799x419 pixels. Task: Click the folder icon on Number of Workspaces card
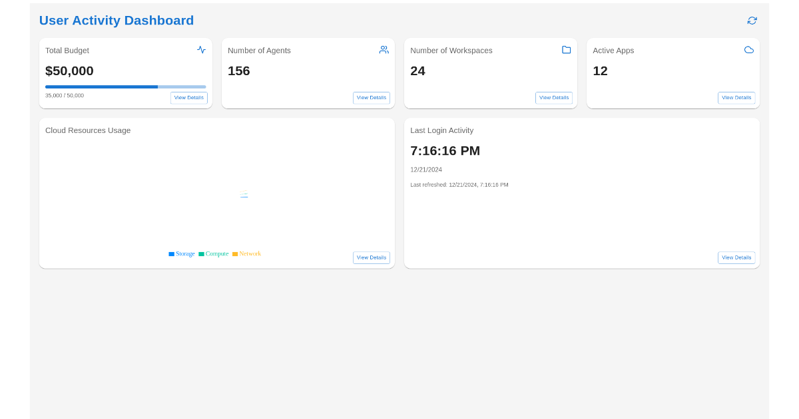(567, 49)
